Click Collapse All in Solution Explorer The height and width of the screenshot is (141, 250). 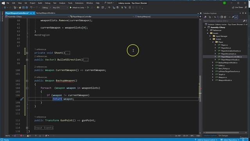tap(221, 17)
